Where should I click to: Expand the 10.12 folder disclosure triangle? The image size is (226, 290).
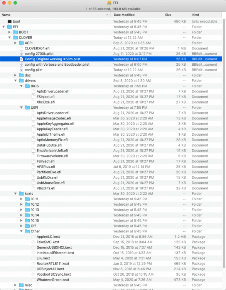[x=21, y=205]
